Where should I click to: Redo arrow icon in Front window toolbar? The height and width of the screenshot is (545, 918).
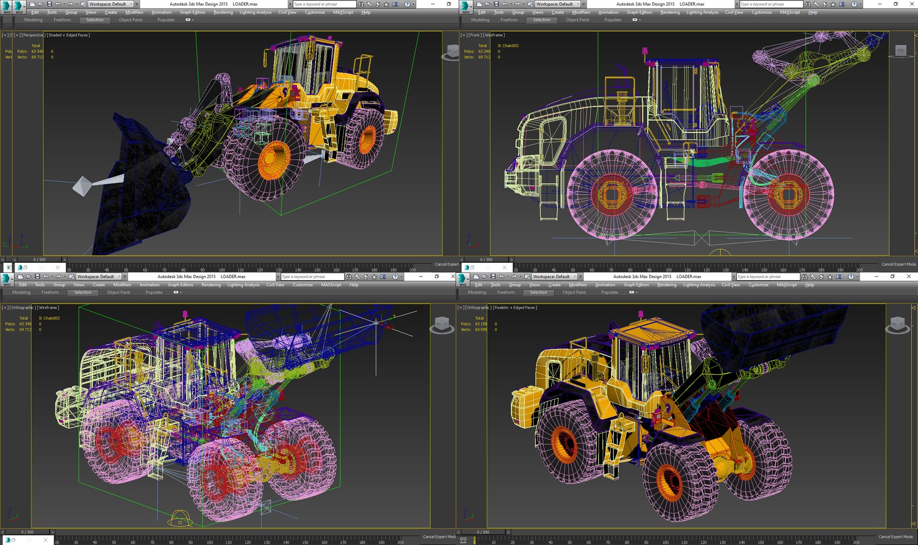[x=517, y=4]
